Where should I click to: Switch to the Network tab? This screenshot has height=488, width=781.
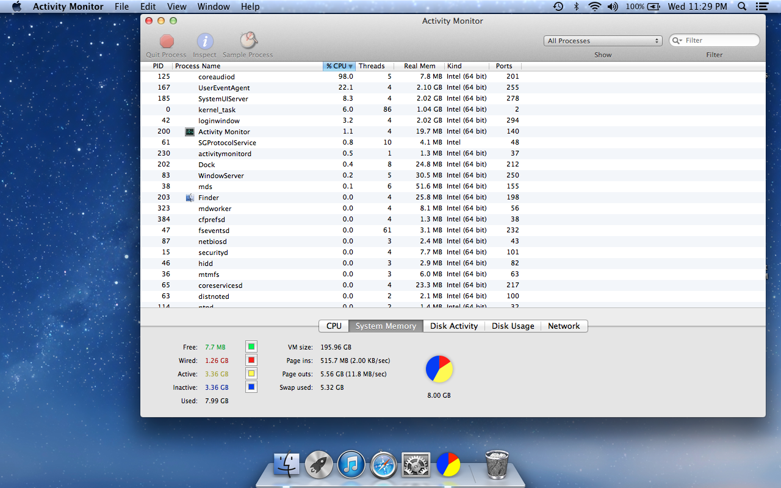click(x=564, y=326)
